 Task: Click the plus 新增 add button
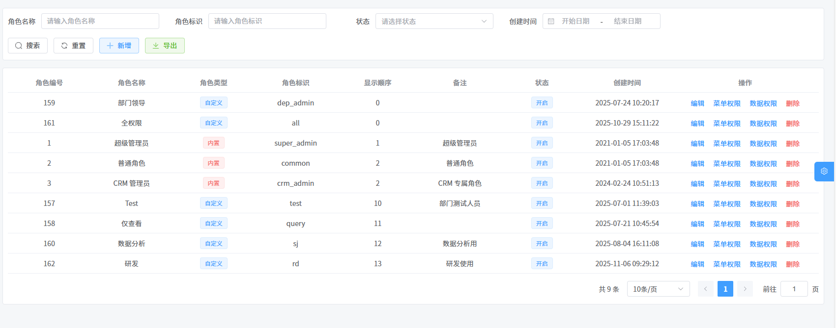(x=119, y=46)
